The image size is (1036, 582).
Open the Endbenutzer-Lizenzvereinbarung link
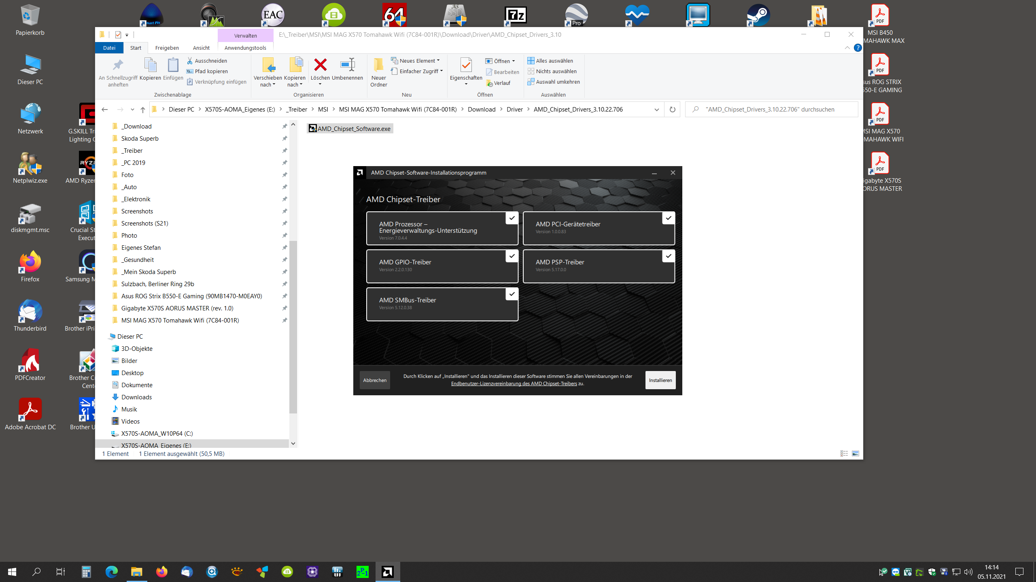coord(514,384)
